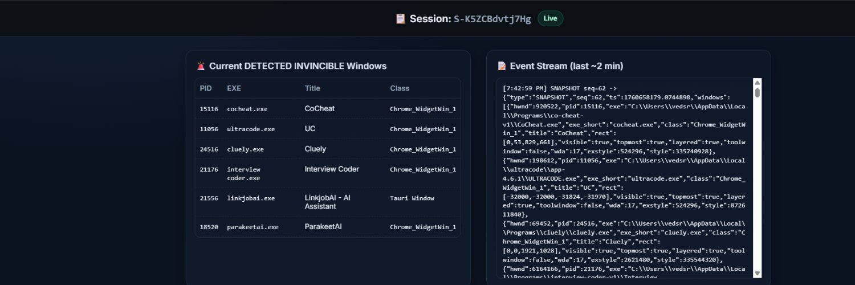Select Chrome_WidgetWin_1 class in CoCheat row
Screen dimensions: 855x285
(423, 109)
